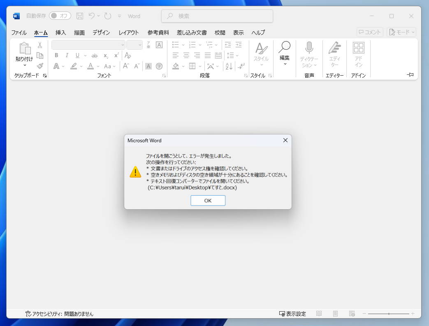Toggle superscript formatting
Screen dimensions: 429x326
coord(116,55)
